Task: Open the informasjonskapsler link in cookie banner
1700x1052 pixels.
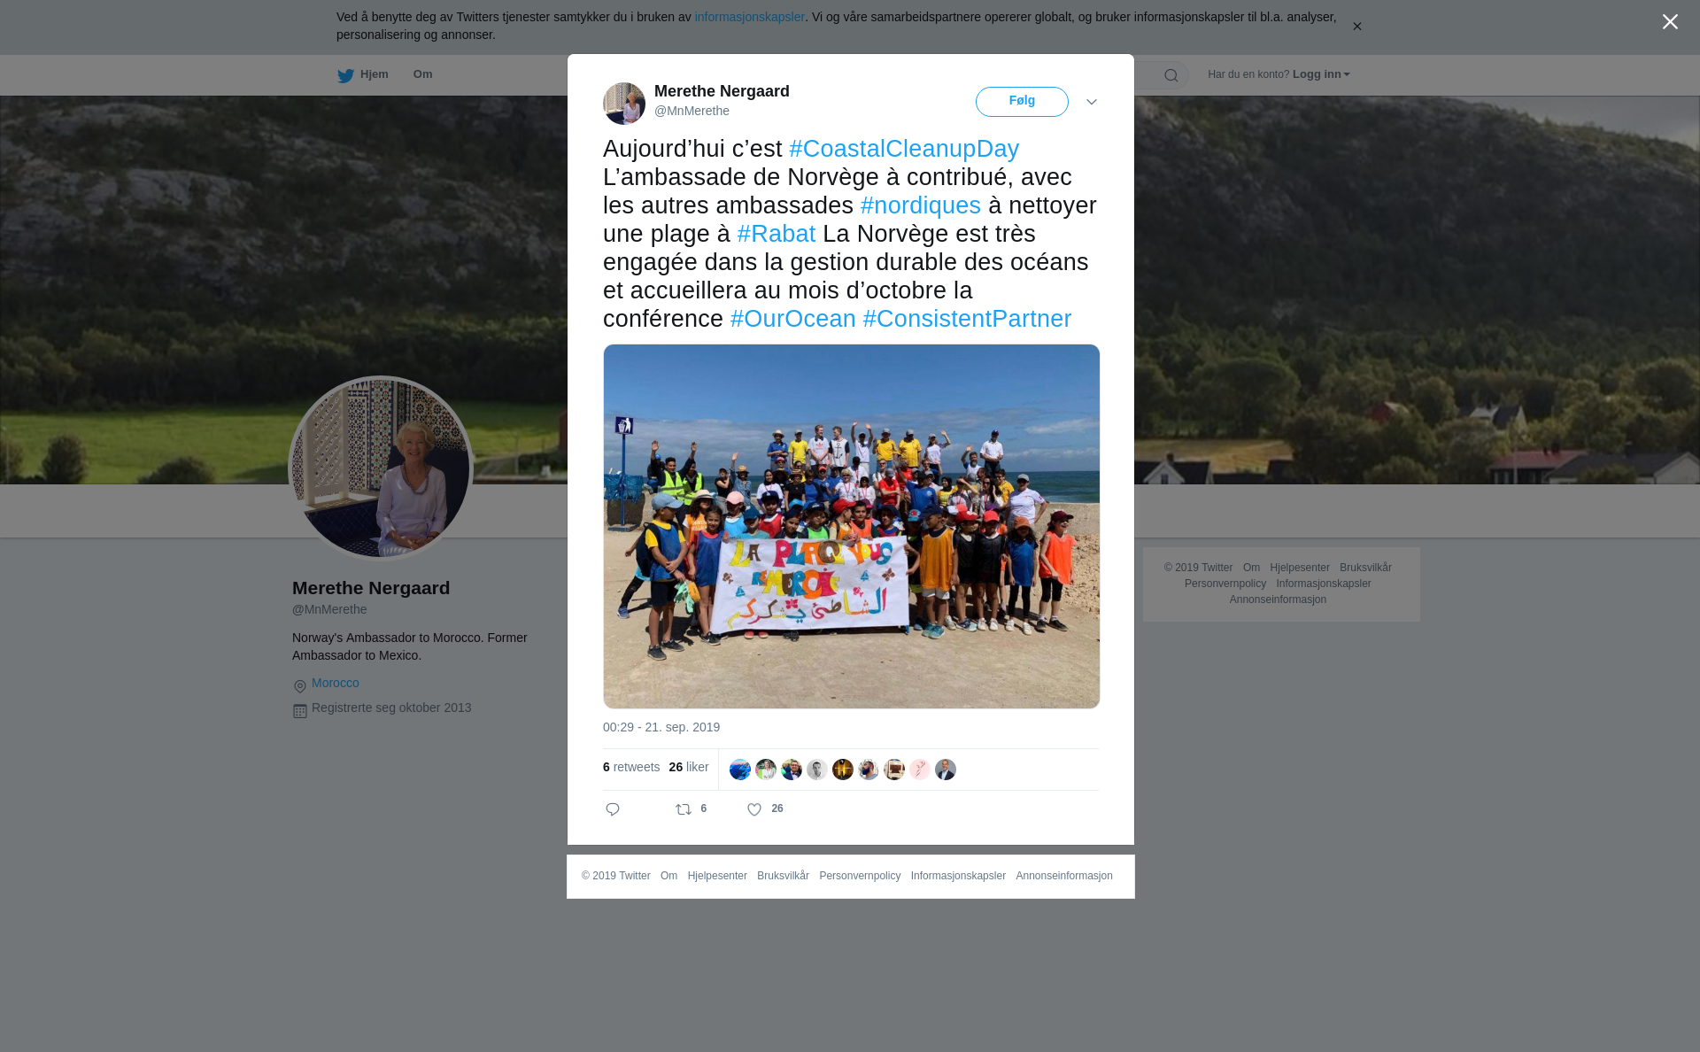Action: (749, 17)
